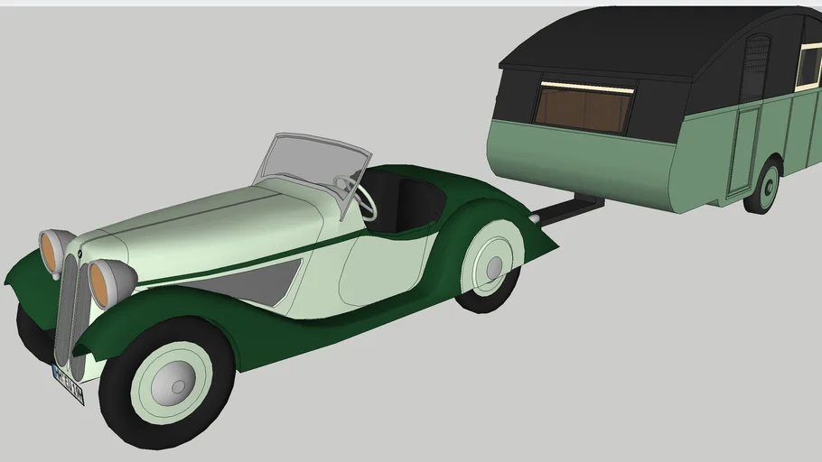Select the caravan's side door
Image resolution: width=822 pixels, height=462 pixels.
744,149
